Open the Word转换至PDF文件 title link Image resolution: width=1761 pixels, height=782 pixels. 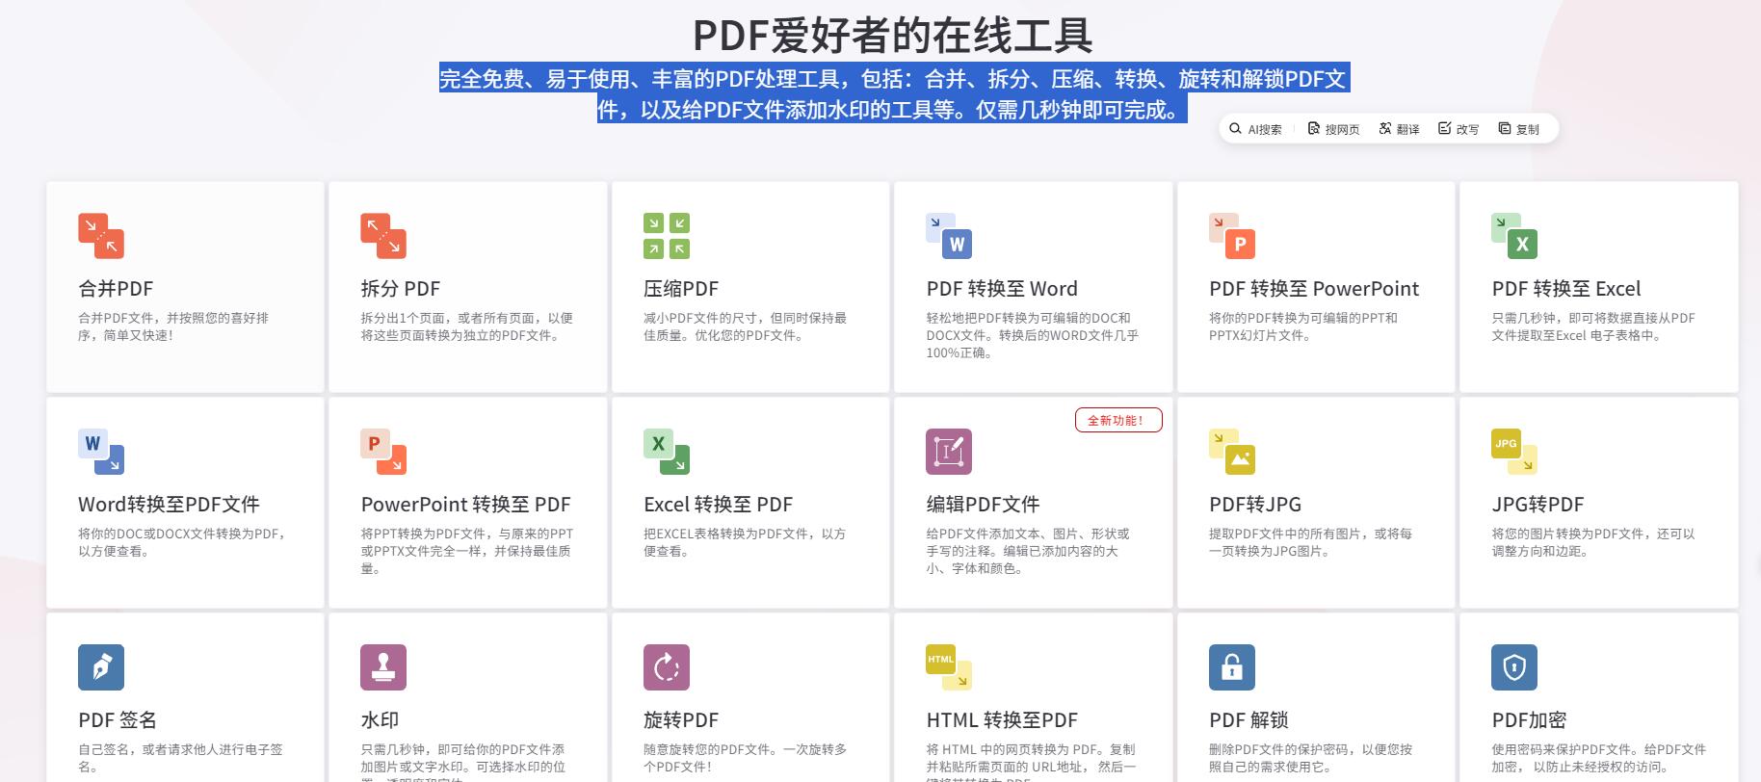click(x=169, y=505)
